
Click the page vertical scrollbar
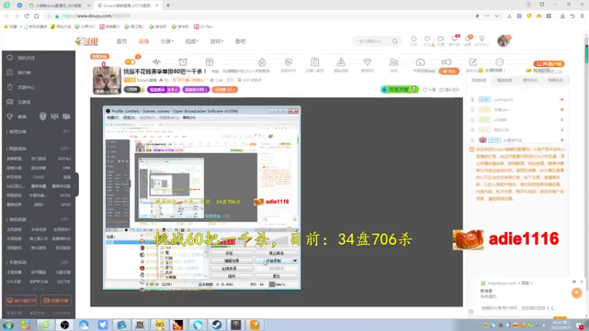[x=586, y=54]
